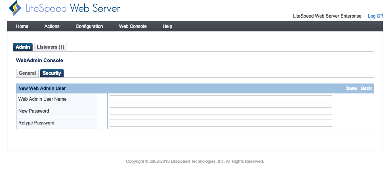Click the copyright notice text

(195, 161)
